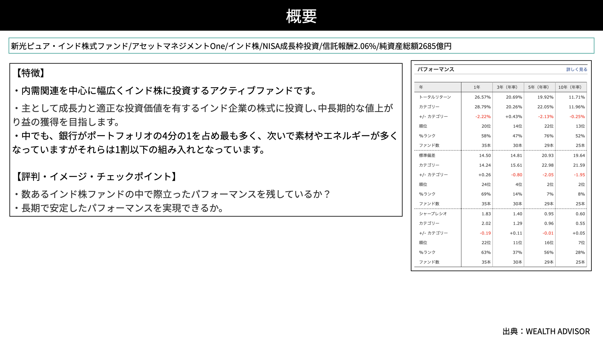Image resolution: width=603 pixels, height=339 pixels.
Task: Click the 63% percent rank value
Action: 486,253
